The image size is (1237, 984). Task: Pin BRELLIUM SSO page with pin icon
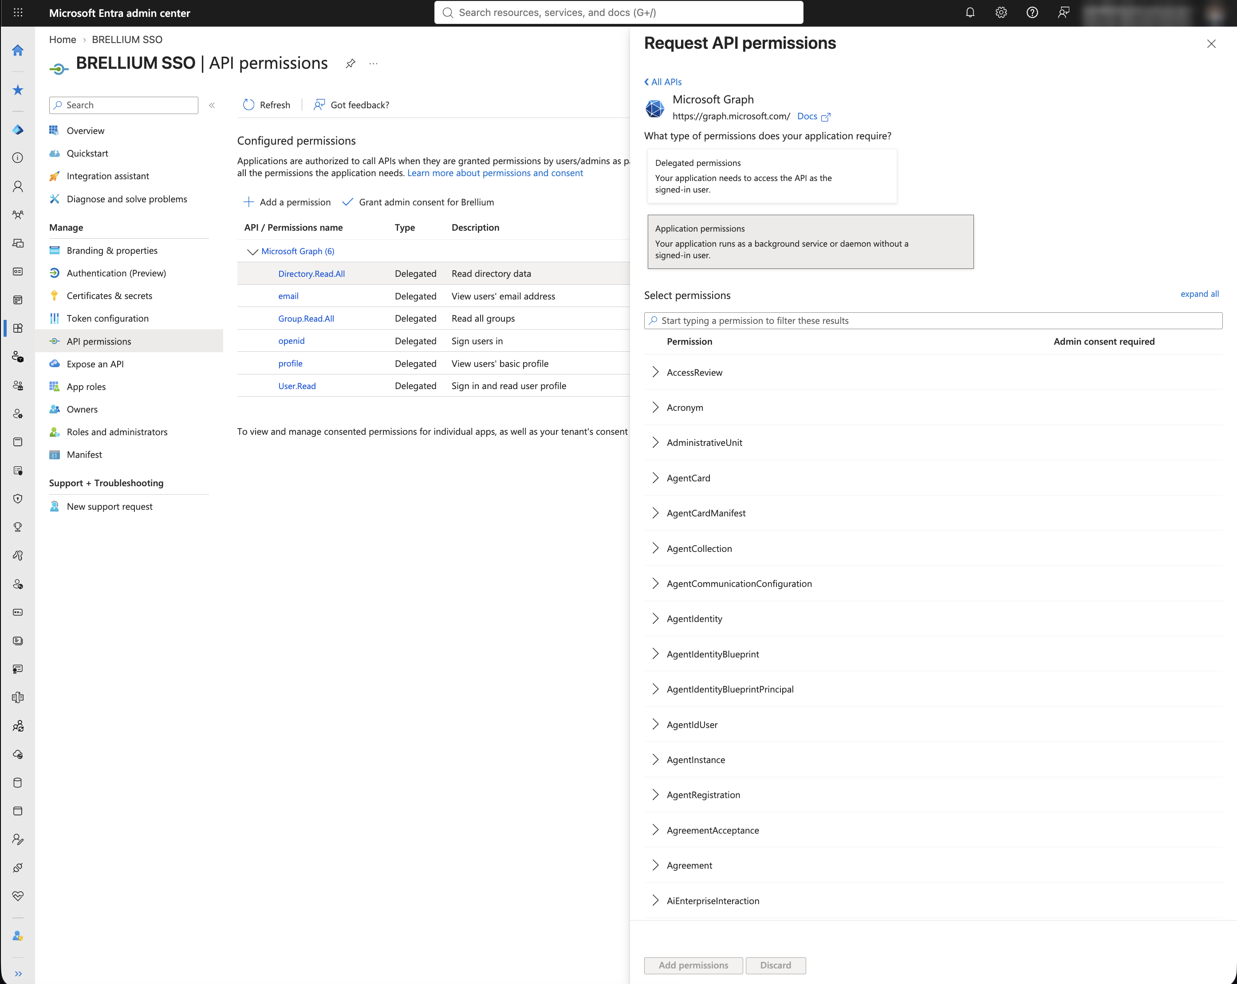coord(350,63)
